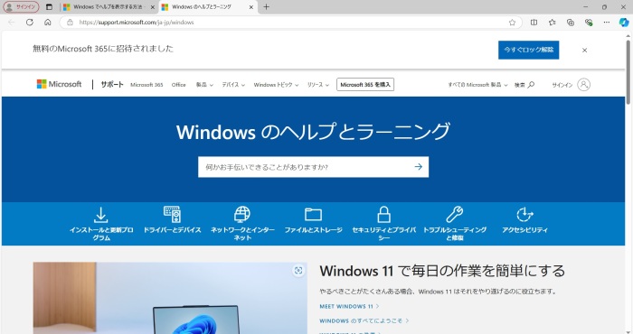633x334 pixels.
Task: Open the new tab plus button
Action: 266,7
